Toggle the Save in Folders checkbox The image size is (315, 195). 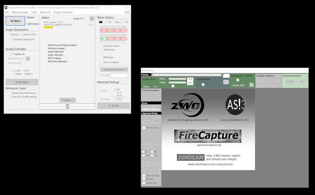[101, 62]
